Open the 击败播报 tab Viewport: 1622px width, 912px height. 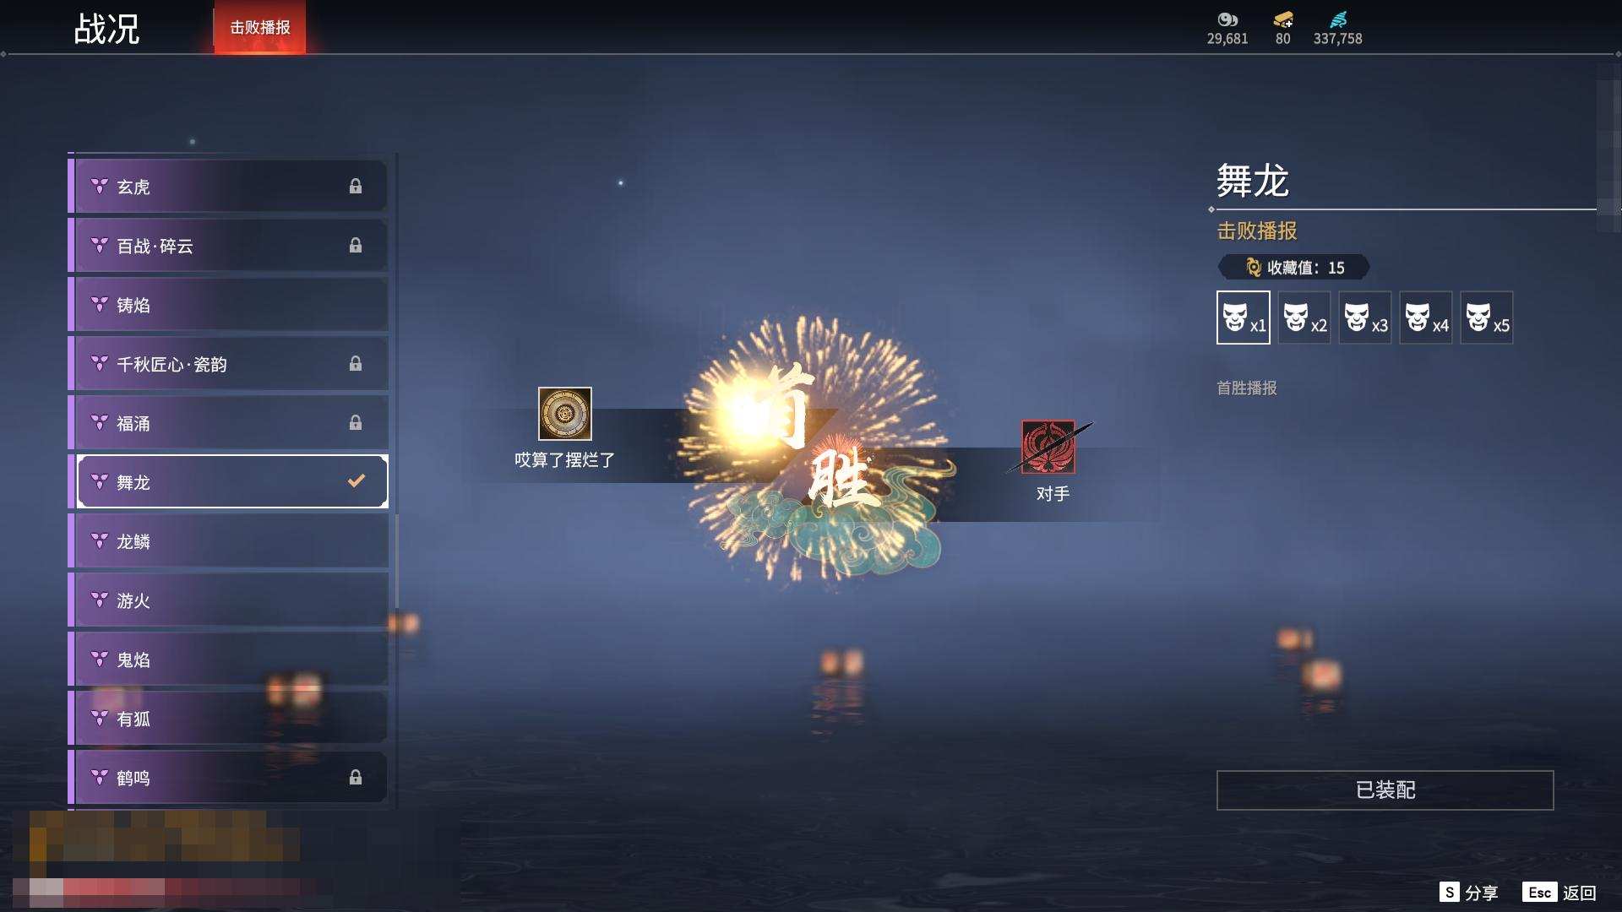coord(260,27)
